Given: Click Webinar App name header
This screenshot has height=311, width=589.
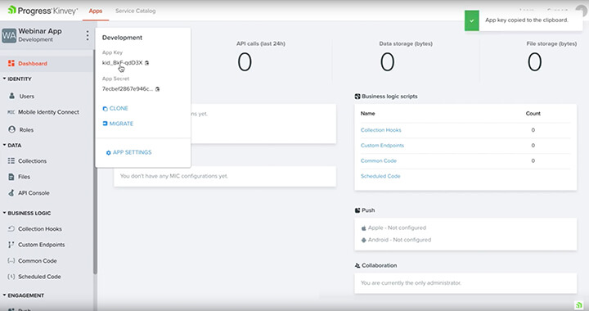Looking at the screenshot, I should 40,31.
